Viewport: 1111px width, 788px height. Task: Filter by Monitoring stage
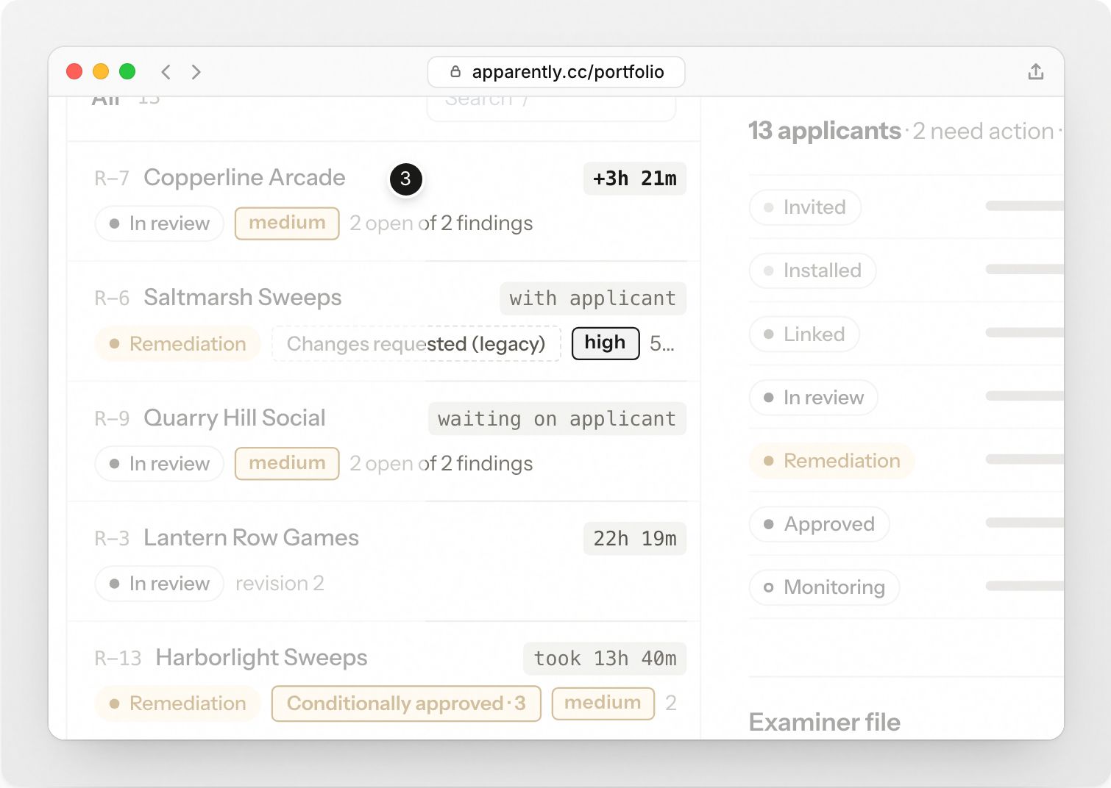[x=824, y=587]
